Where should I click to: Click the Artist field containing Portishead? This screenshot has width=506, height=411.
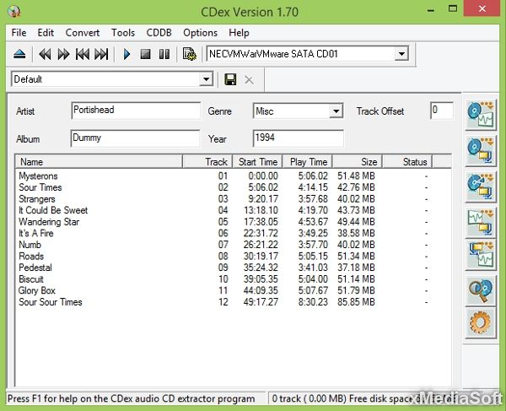click(x=136, y=111)
